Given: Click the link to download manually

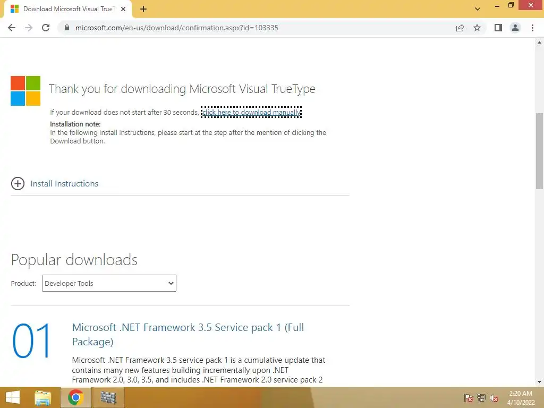Looking at the screenshot, I should point(251,113).
